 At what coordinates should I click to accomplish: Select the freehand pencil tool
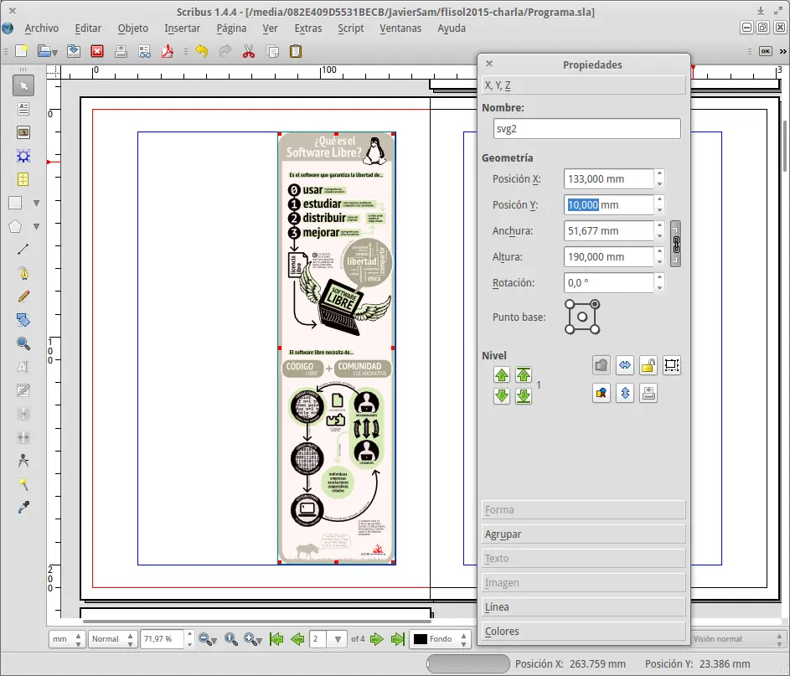(x=23, y=297)
